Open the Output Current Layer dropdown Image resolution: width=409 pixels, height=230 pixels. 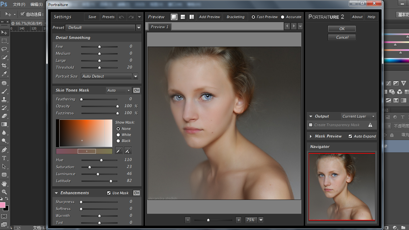pos(359,116)
